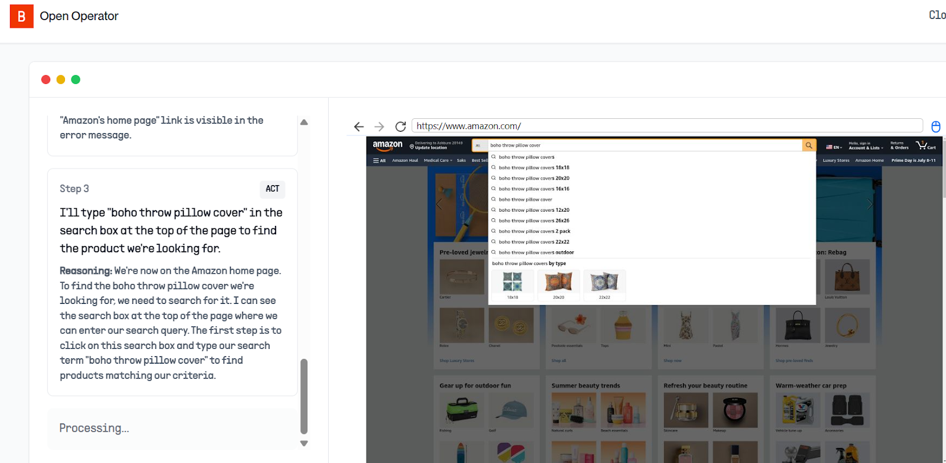This screenshot has width=946, height=463.
Task: Open the EN language dropdown
Action: (834, 147)
